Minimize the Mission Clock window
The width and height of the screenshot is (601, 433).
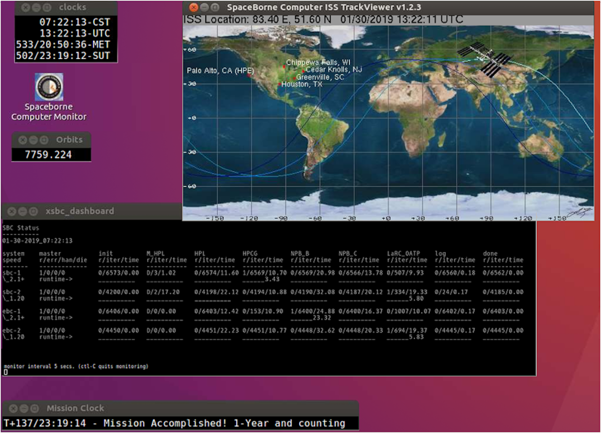click(24, 408)
